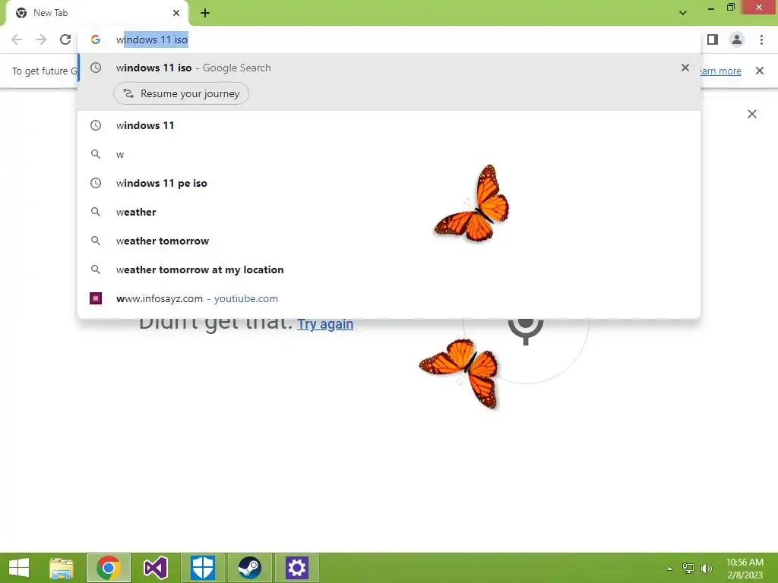778x583 pixels.
Task: Click the clock icon beside 'windows 11 pe iso'
Action: click(x=96, y=183)
